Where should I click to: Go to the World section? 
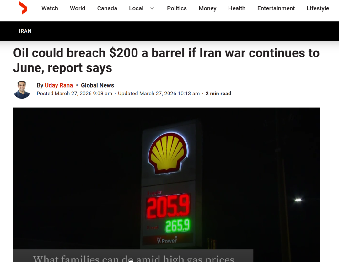[78, 8]
